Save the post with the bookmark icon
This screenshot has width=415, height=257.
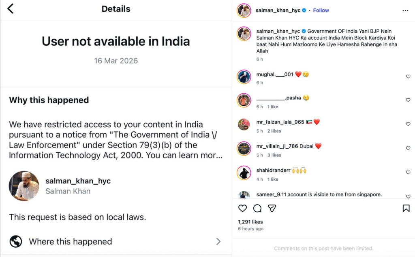coord(406,208)
